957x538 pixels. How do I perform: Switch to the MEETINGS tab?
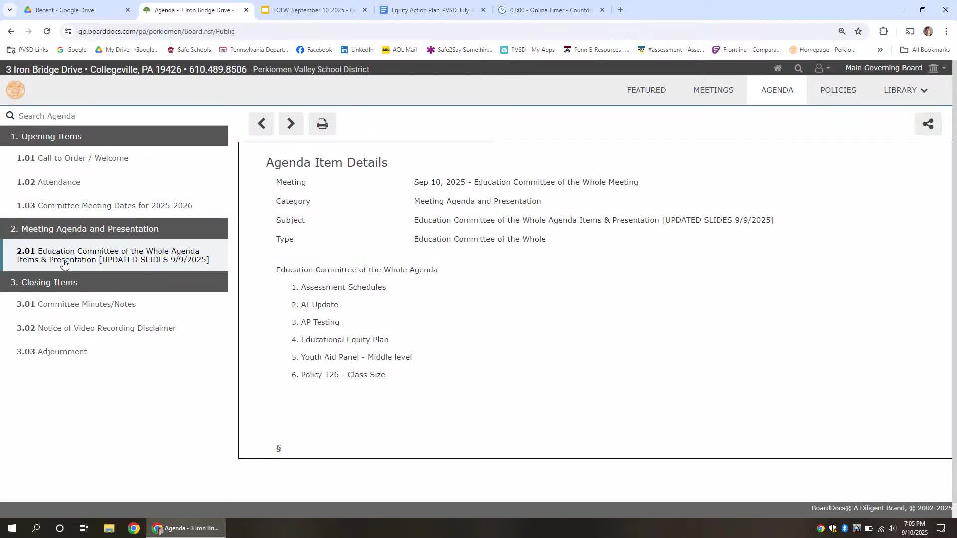(x=713, y=90)
